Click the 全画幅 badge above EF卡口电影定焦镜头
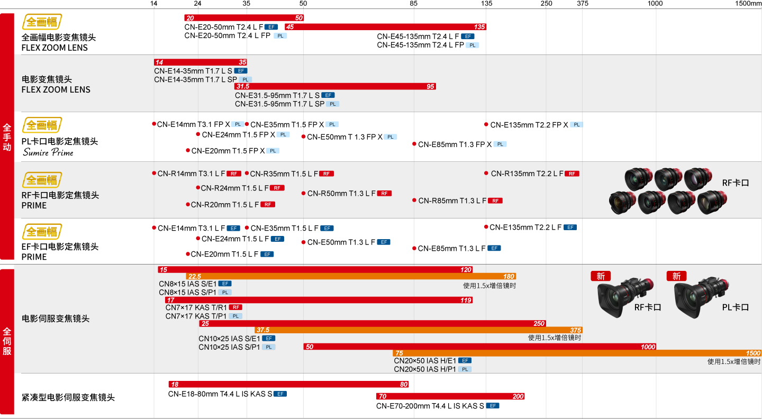Viewport: 762px width, 419px height. coord(42,232)
